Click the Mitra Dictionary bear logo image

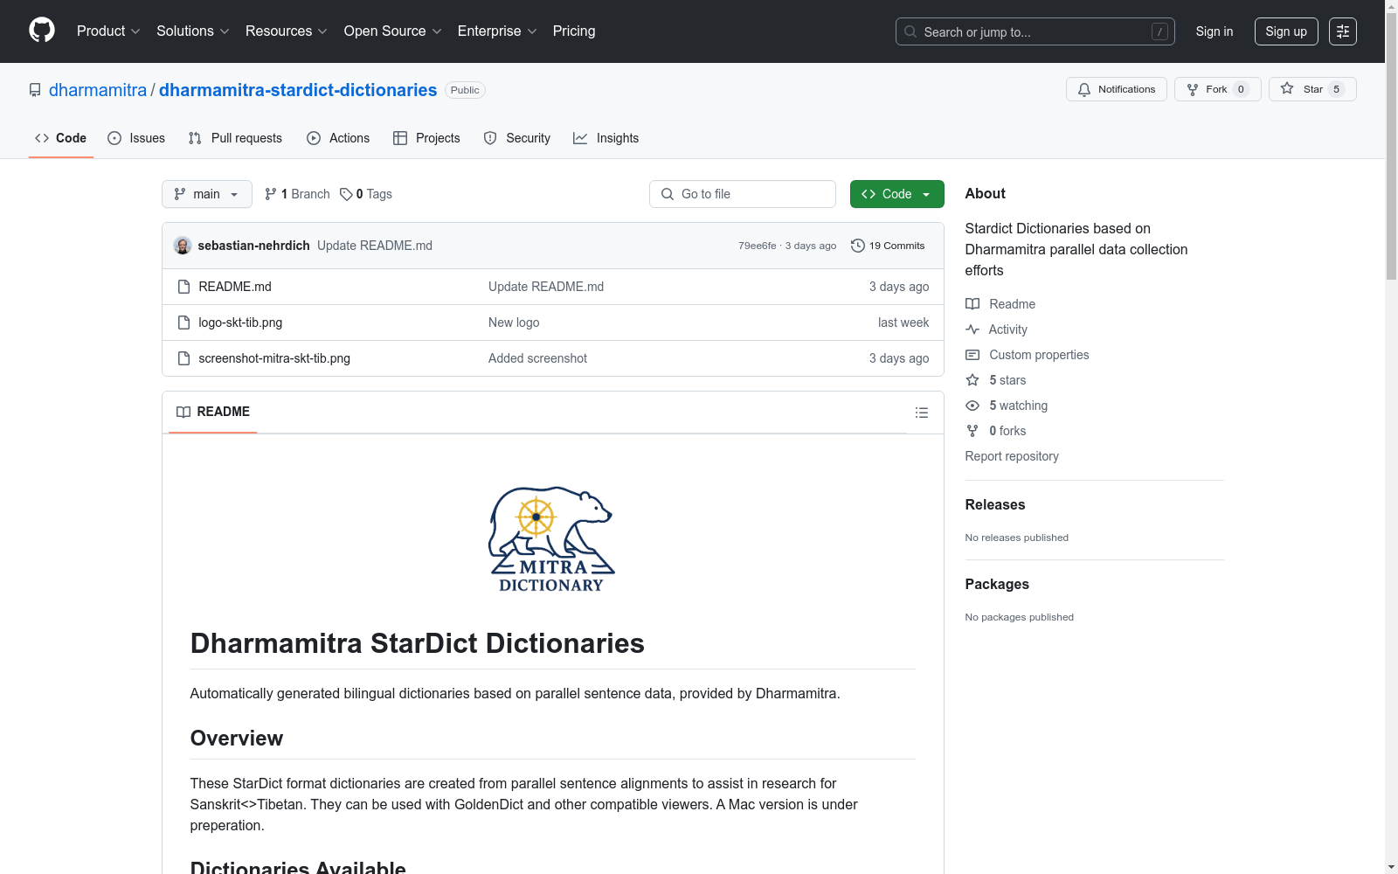[x=552, y=540]
